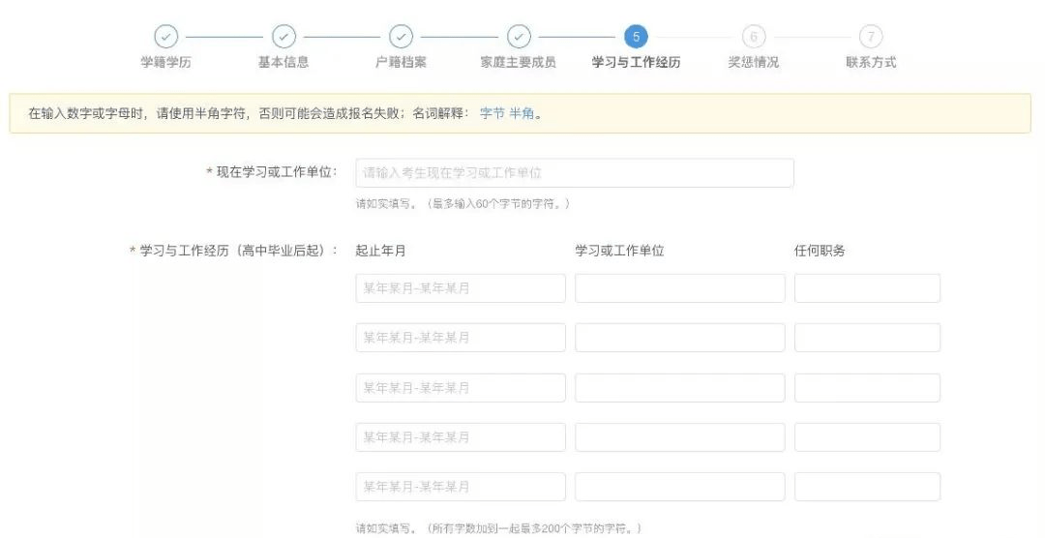Click the first row 学习或工作单位 field
Viewport: 1045px width, 538px height.
tap(679, 288)
